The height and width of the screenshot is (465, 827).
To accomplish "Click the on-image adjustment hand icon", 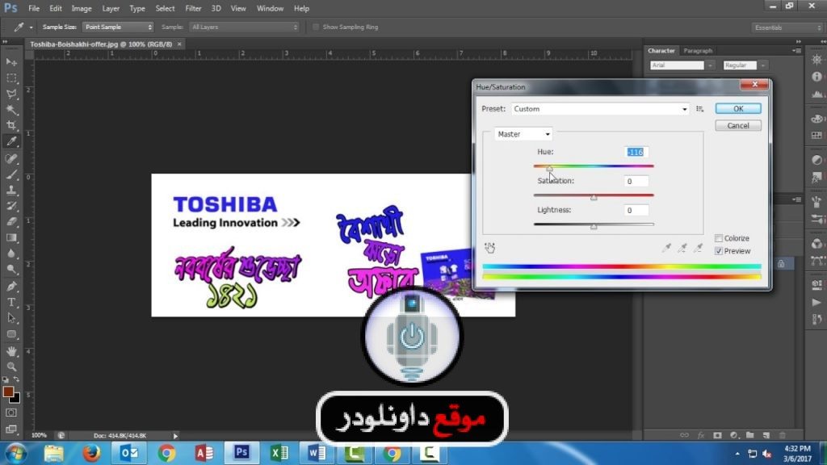I will [x=489, y=249].
